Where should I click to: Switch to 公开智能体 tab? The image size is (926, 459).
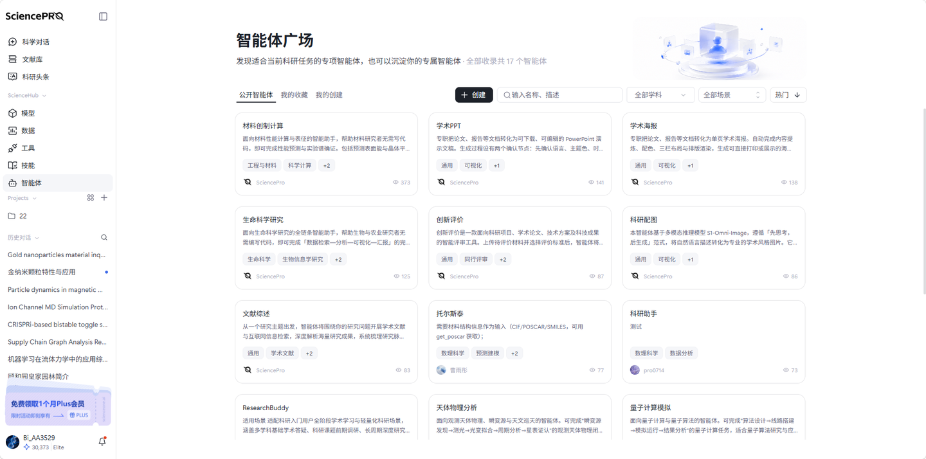point(256,95)
